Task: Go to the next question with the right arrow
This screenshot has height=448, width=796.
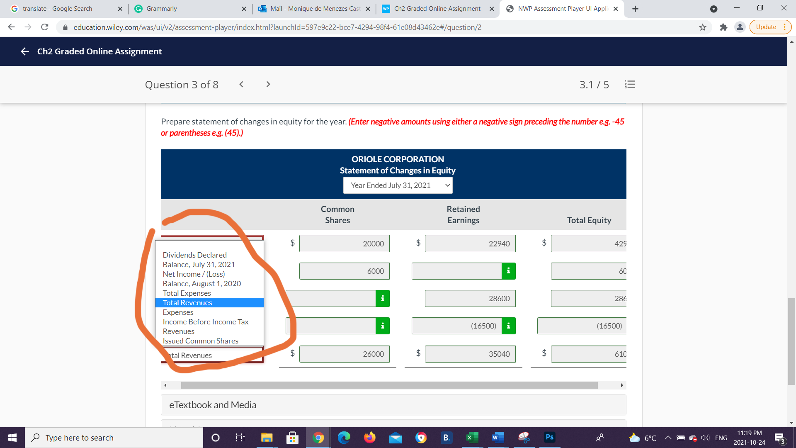Action: click(x=268, y=84)
